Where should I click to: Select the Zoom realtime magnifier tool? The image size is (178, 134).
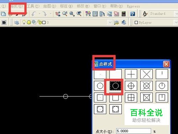click(65, 14)
